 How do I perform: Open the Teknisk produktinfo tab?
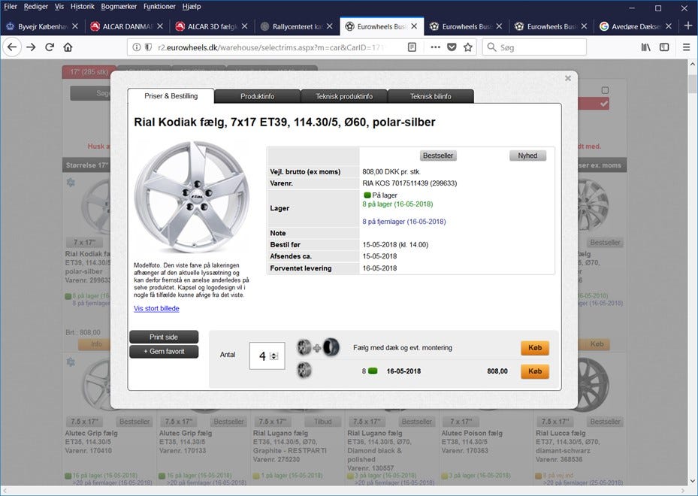(x=344, y=96)
